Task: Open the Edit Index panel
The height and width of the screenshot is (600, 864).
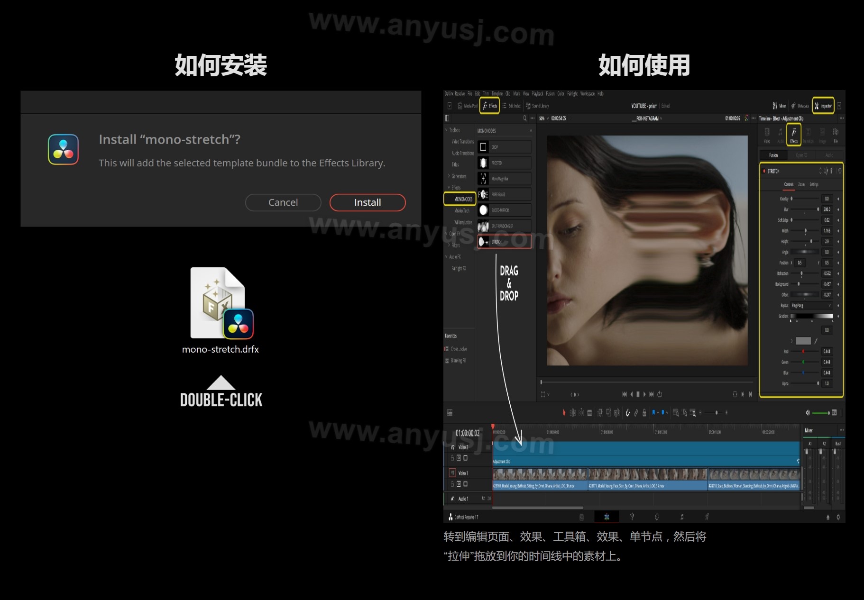Action: 511,106
